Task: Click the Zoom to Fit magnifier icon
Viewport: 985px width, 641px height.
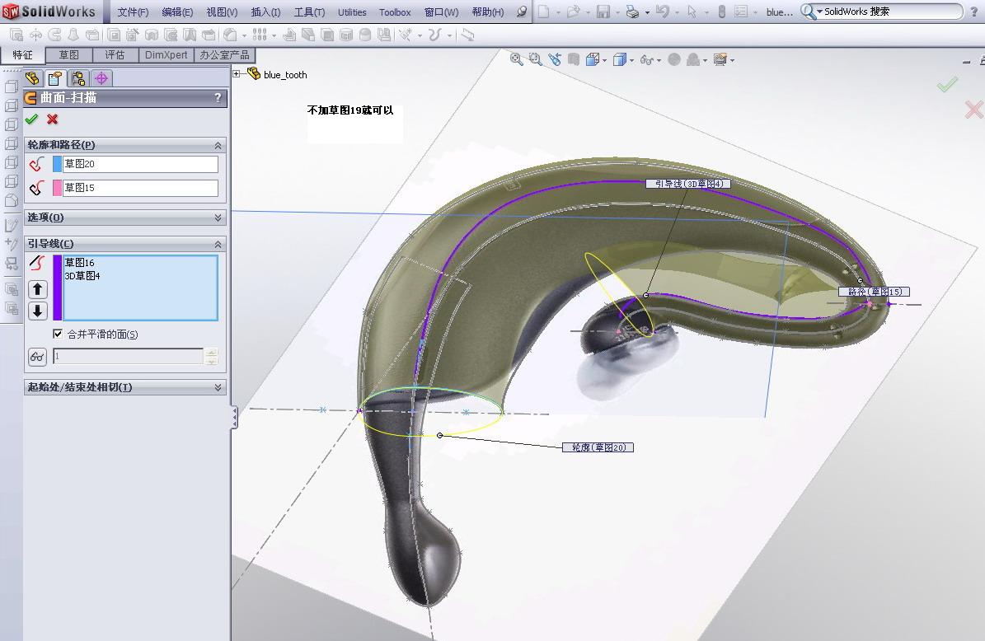Action: click(x=516, y=59)
